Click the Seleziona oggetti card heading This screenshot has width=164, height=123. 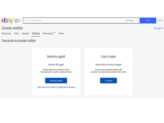pos(56,57)
